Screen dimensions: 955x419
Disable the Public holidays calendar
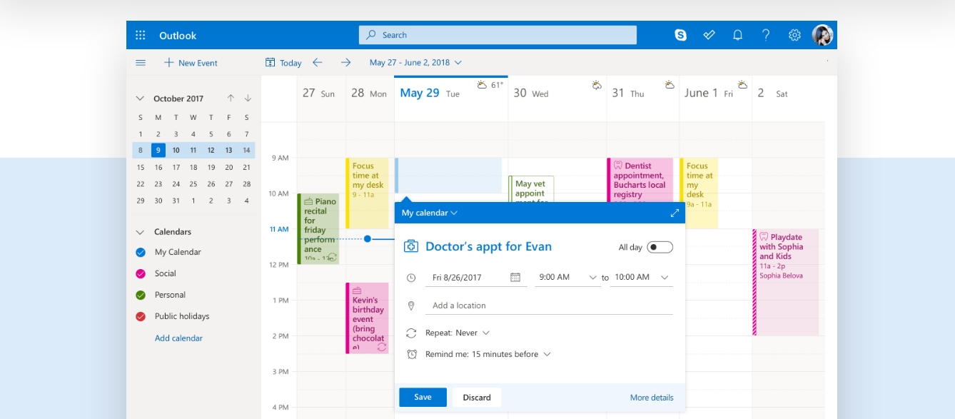(x=141, y=316)
